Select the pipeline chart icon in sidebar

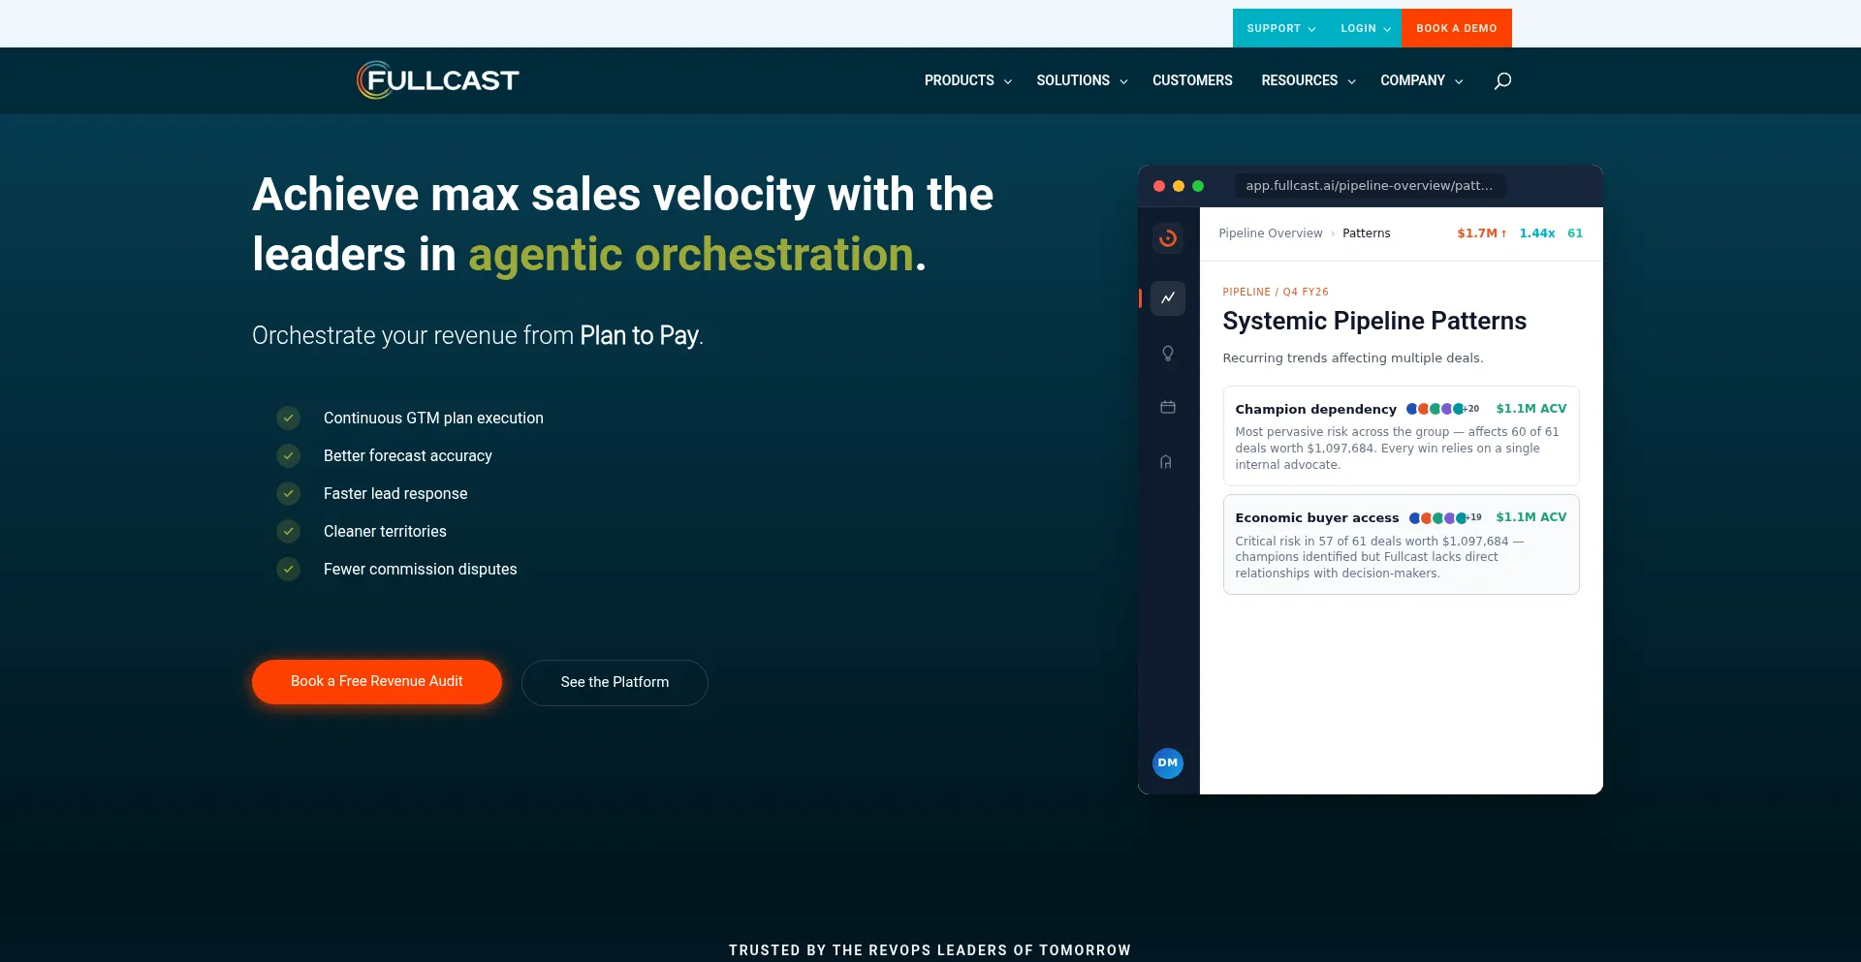(1168, 298)
